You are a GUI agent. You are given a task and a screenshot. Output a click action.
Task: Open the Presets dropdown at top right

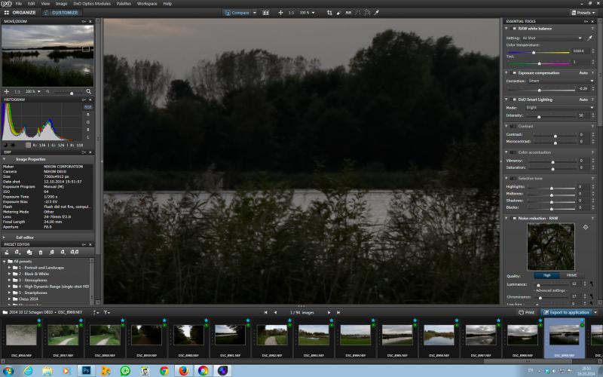click(583, 13)
